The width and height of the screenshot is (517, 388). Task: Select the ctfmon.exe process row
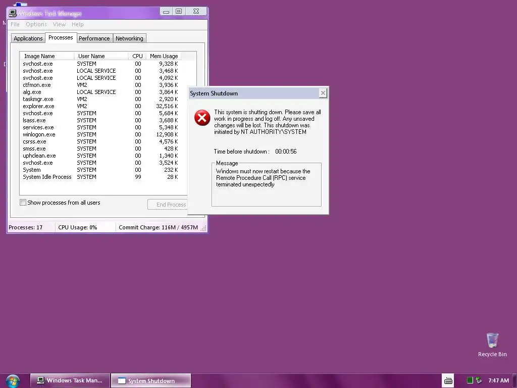point(100,85)
